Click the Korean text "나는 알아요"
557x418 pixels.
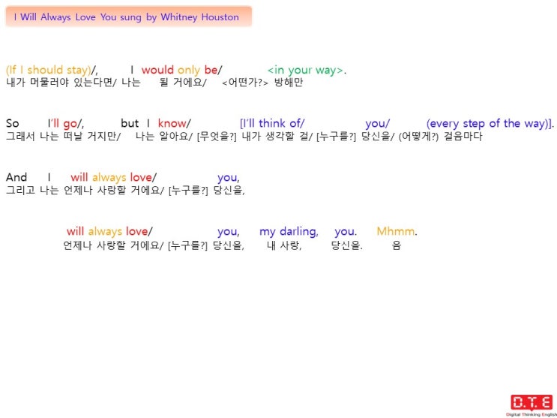tap(162, 137)
